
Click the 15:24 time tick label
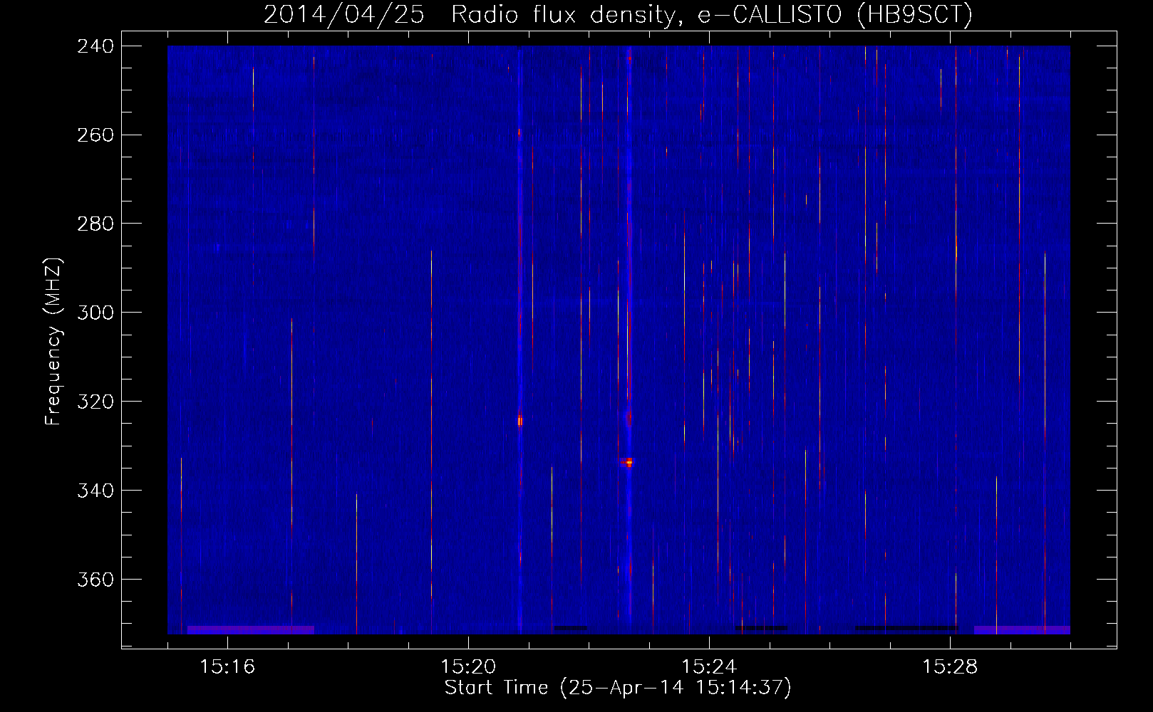click(709, 666)
